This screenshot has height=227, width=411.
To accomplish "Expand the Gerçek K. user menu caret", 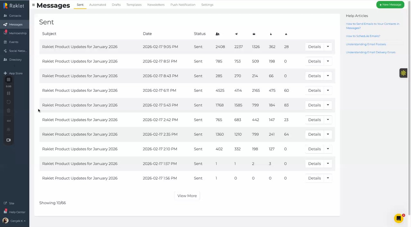I will 25,221.
